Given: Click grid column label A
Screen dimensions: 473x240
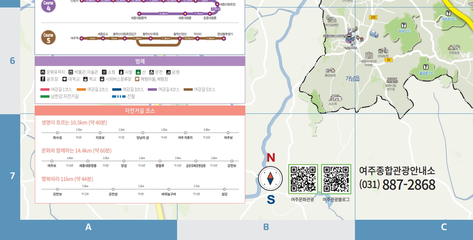Looking at the screenshot, I should (x=88, y=227).
